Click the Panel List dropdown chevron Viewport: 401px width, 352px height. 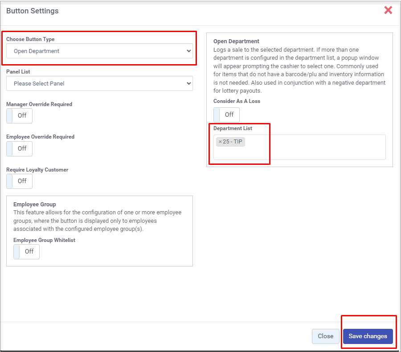pyautogui.click(x=188, y=83)
